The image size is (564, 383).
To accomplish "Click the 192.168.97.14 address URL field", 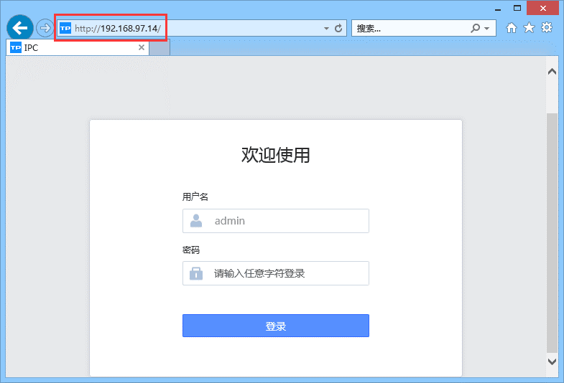I will (216, 29).
